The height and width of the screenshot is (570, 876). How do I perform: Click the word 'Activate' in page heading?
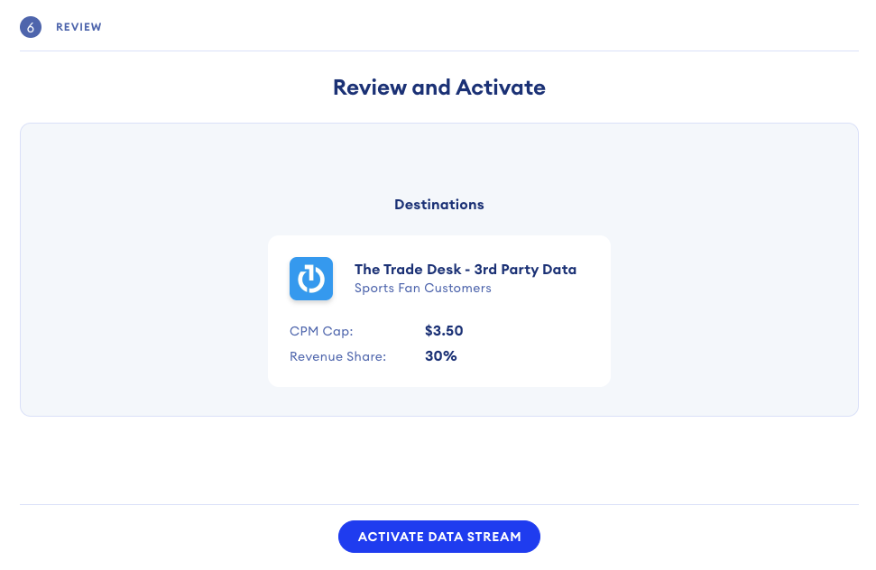point(500,87)
